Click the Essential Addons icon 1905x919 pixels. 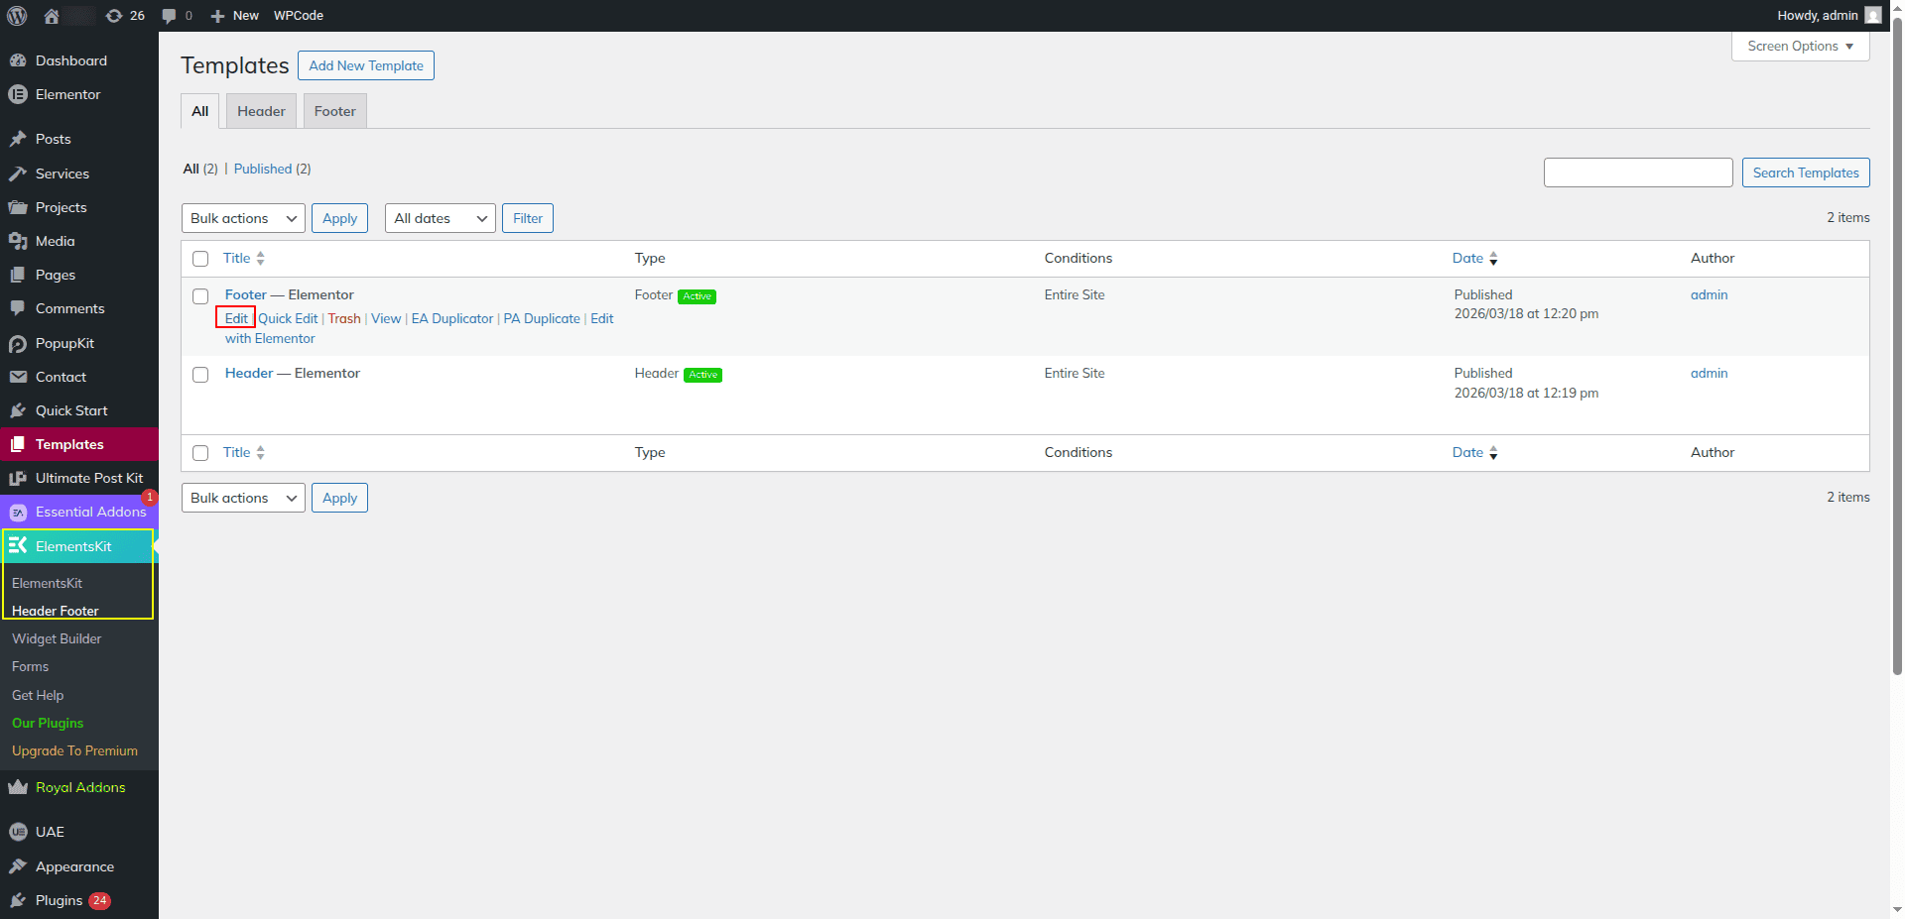18,512
